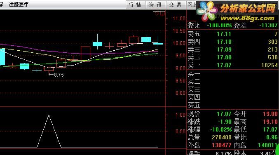Click the stock name 运盛医疗
Image resolution: width=279 pixels, height=155 pixels.
tap(19, 5)
